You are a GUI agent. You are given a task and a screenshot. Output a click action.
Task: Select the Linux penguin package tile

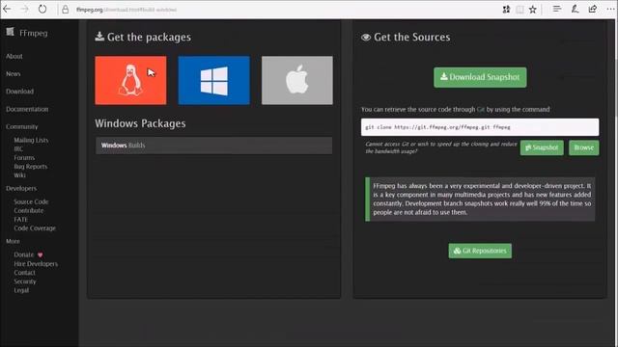(130, 80)
